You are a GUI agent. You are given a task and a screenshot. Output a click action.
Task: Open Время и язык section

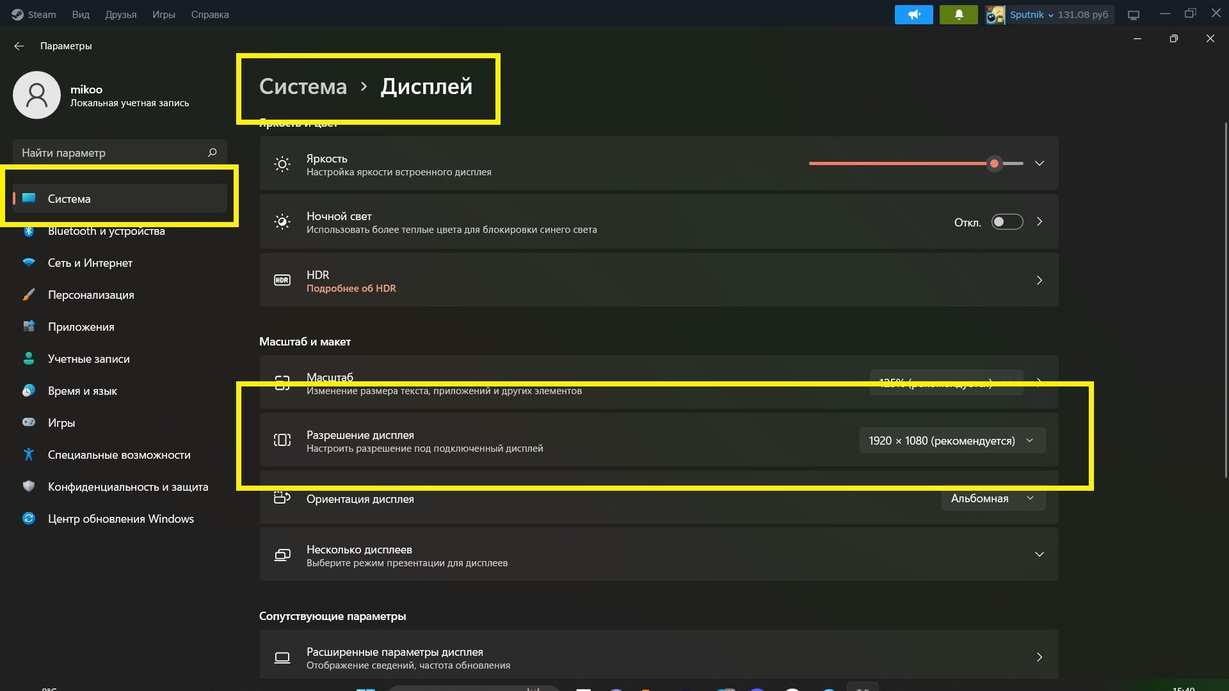[x=120, y=391]
